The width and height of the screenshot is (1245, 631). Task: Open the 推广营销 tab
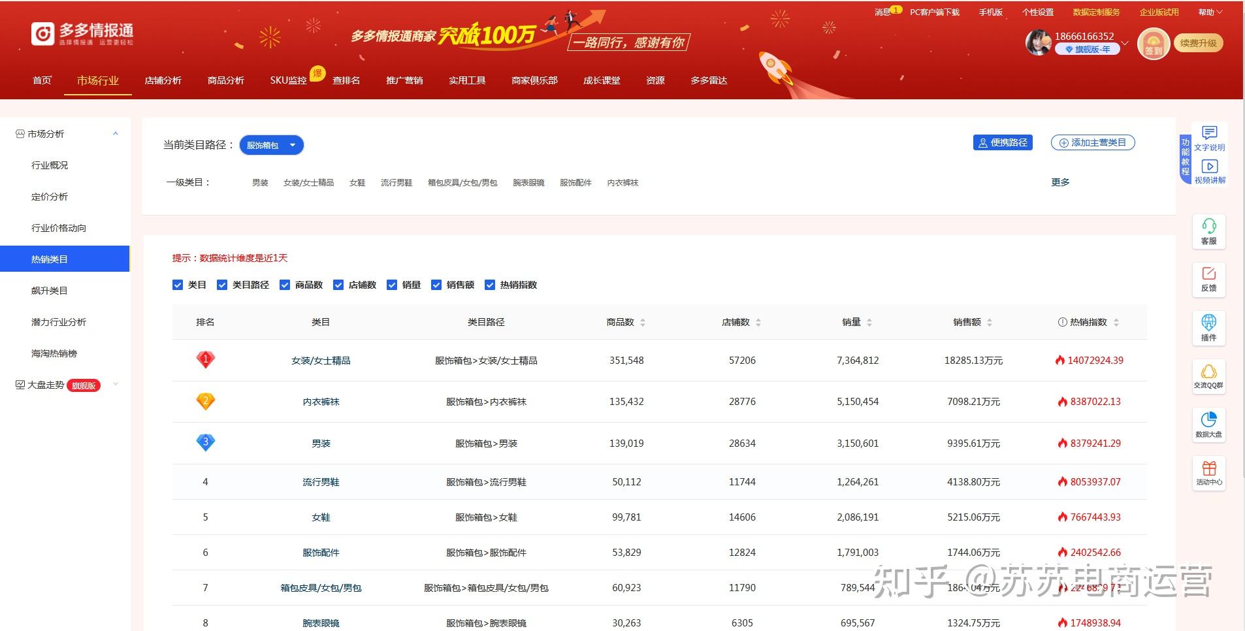(x=404, y=80)
